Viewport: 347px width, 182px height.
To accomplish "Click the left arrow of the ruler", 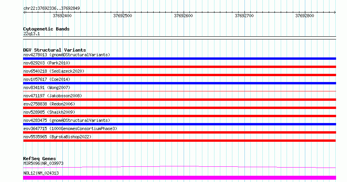I will pos(24,12).
